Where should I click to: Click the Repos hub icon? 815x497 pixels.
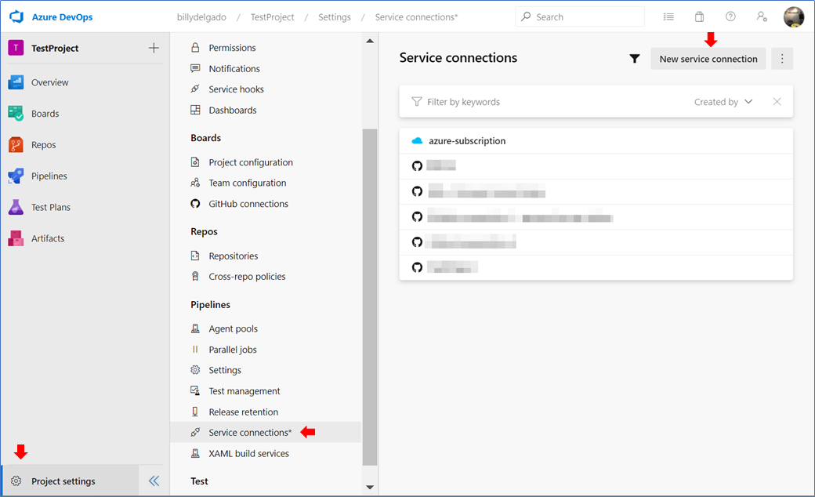[16, 144]
